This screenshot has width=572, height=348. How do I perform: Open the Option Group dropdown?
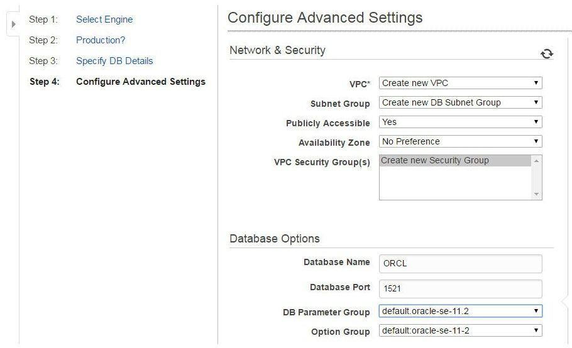click(x=460, y=330)
